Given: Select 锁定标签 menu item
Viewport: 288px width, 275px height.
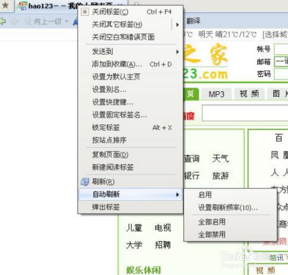Looking at the screenshot, I should [130, 128].
